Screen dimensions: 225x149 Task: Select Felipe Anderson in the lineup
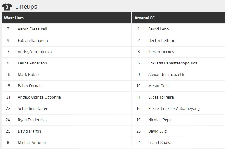(x=32, y=63)
